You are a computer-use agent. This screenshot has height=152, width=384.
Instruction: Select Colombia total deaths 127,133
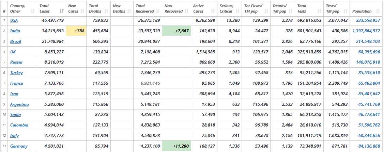click(101, 125)
